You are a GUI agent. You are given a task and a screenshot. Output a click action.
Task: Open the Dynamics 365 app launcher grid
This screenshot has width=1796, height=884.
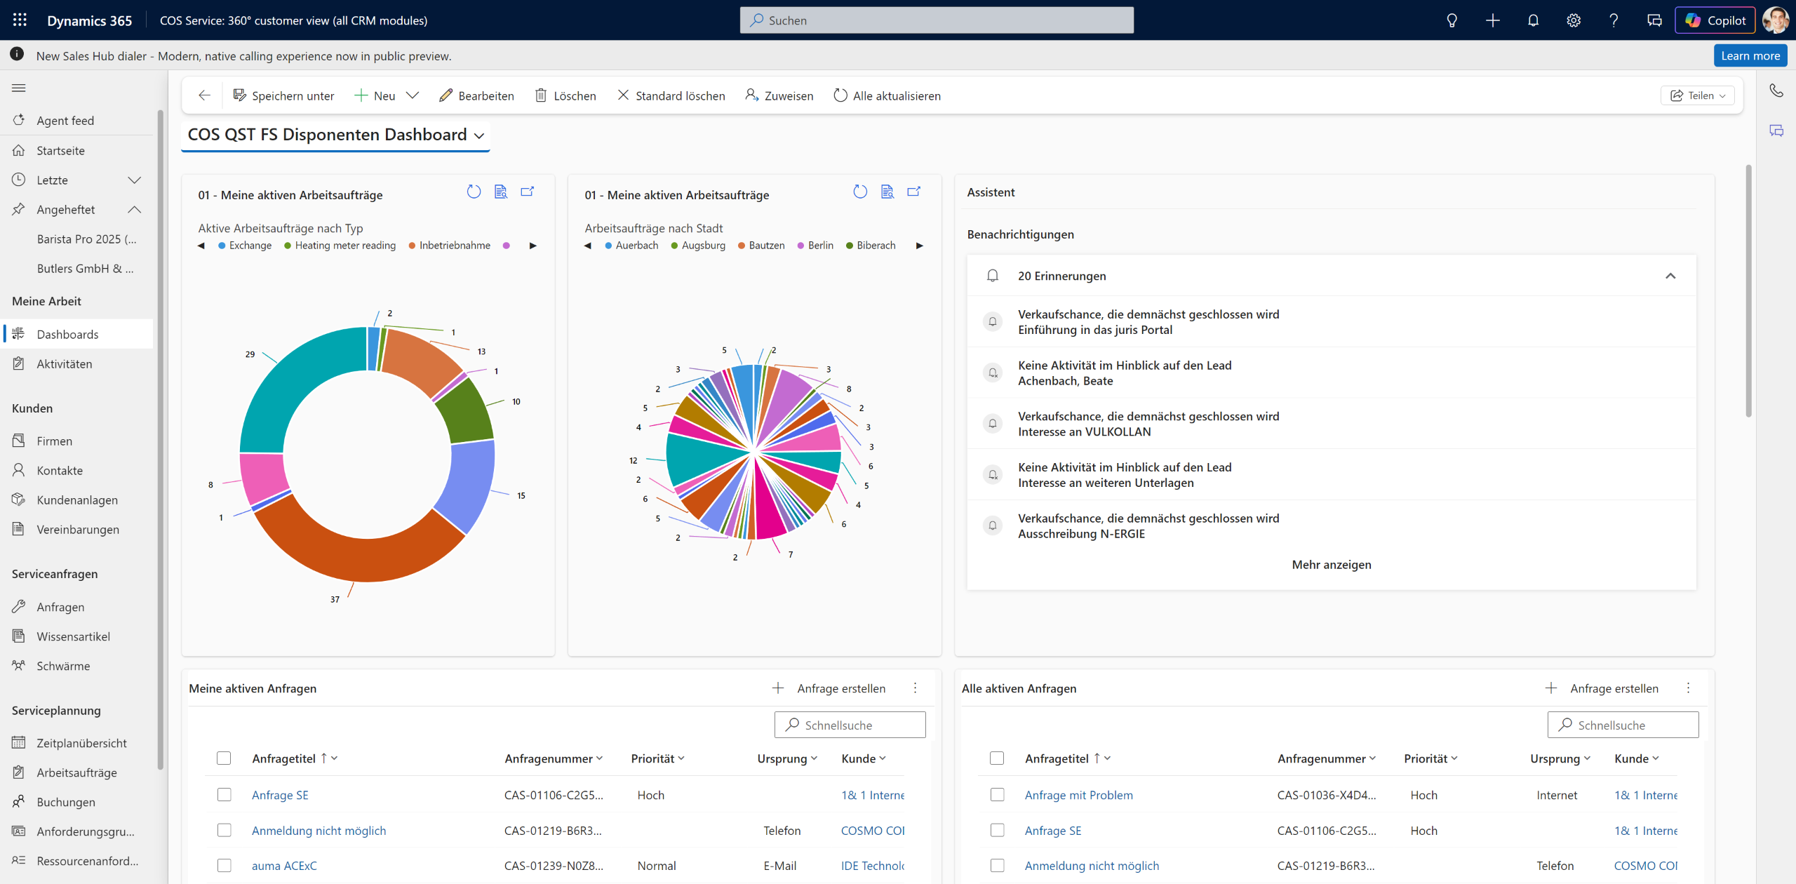tap(20, 20)
